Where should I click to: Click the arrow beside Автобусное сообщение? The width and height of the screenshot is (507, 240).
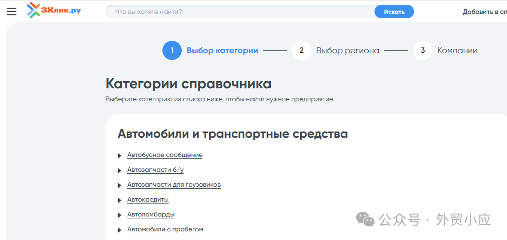click(120, 156)
